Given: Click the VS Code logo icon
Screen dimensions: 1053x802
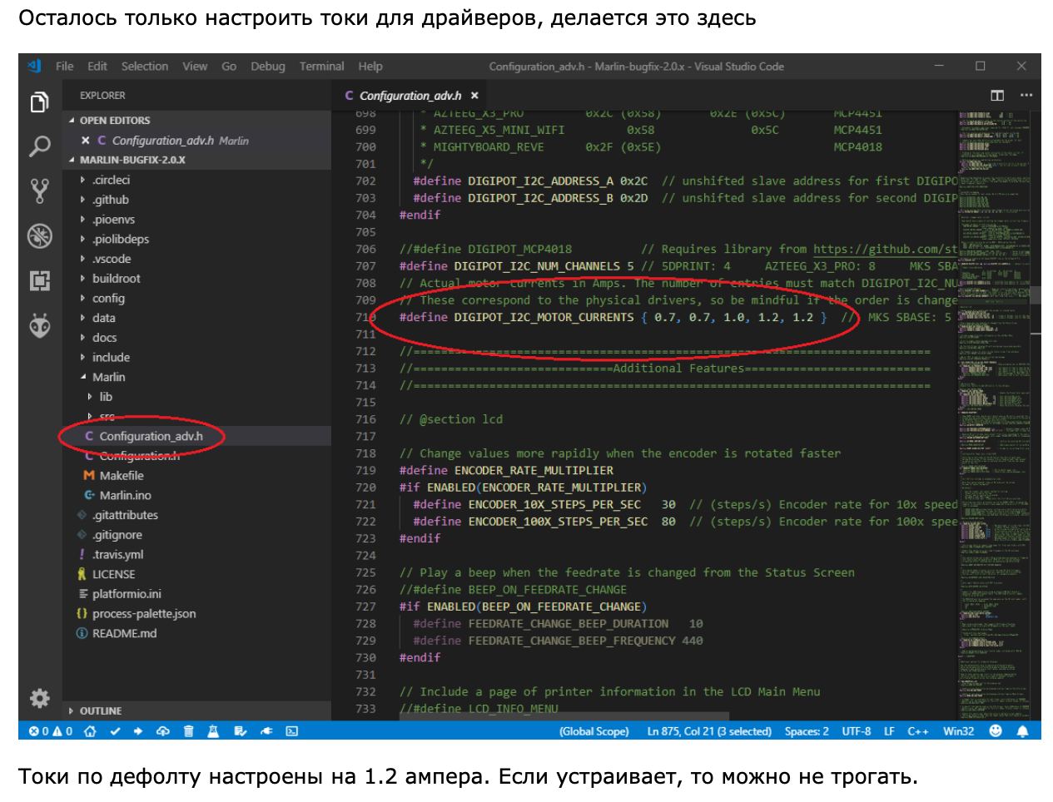Looking at the screenshot, I should pos(35,66).
